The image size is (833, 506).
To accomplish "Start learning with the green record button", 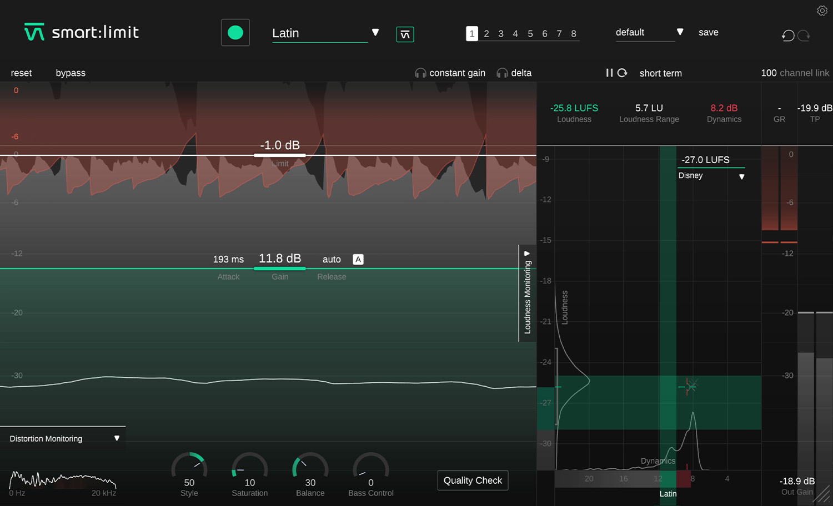I will click(x=235, y=33).
